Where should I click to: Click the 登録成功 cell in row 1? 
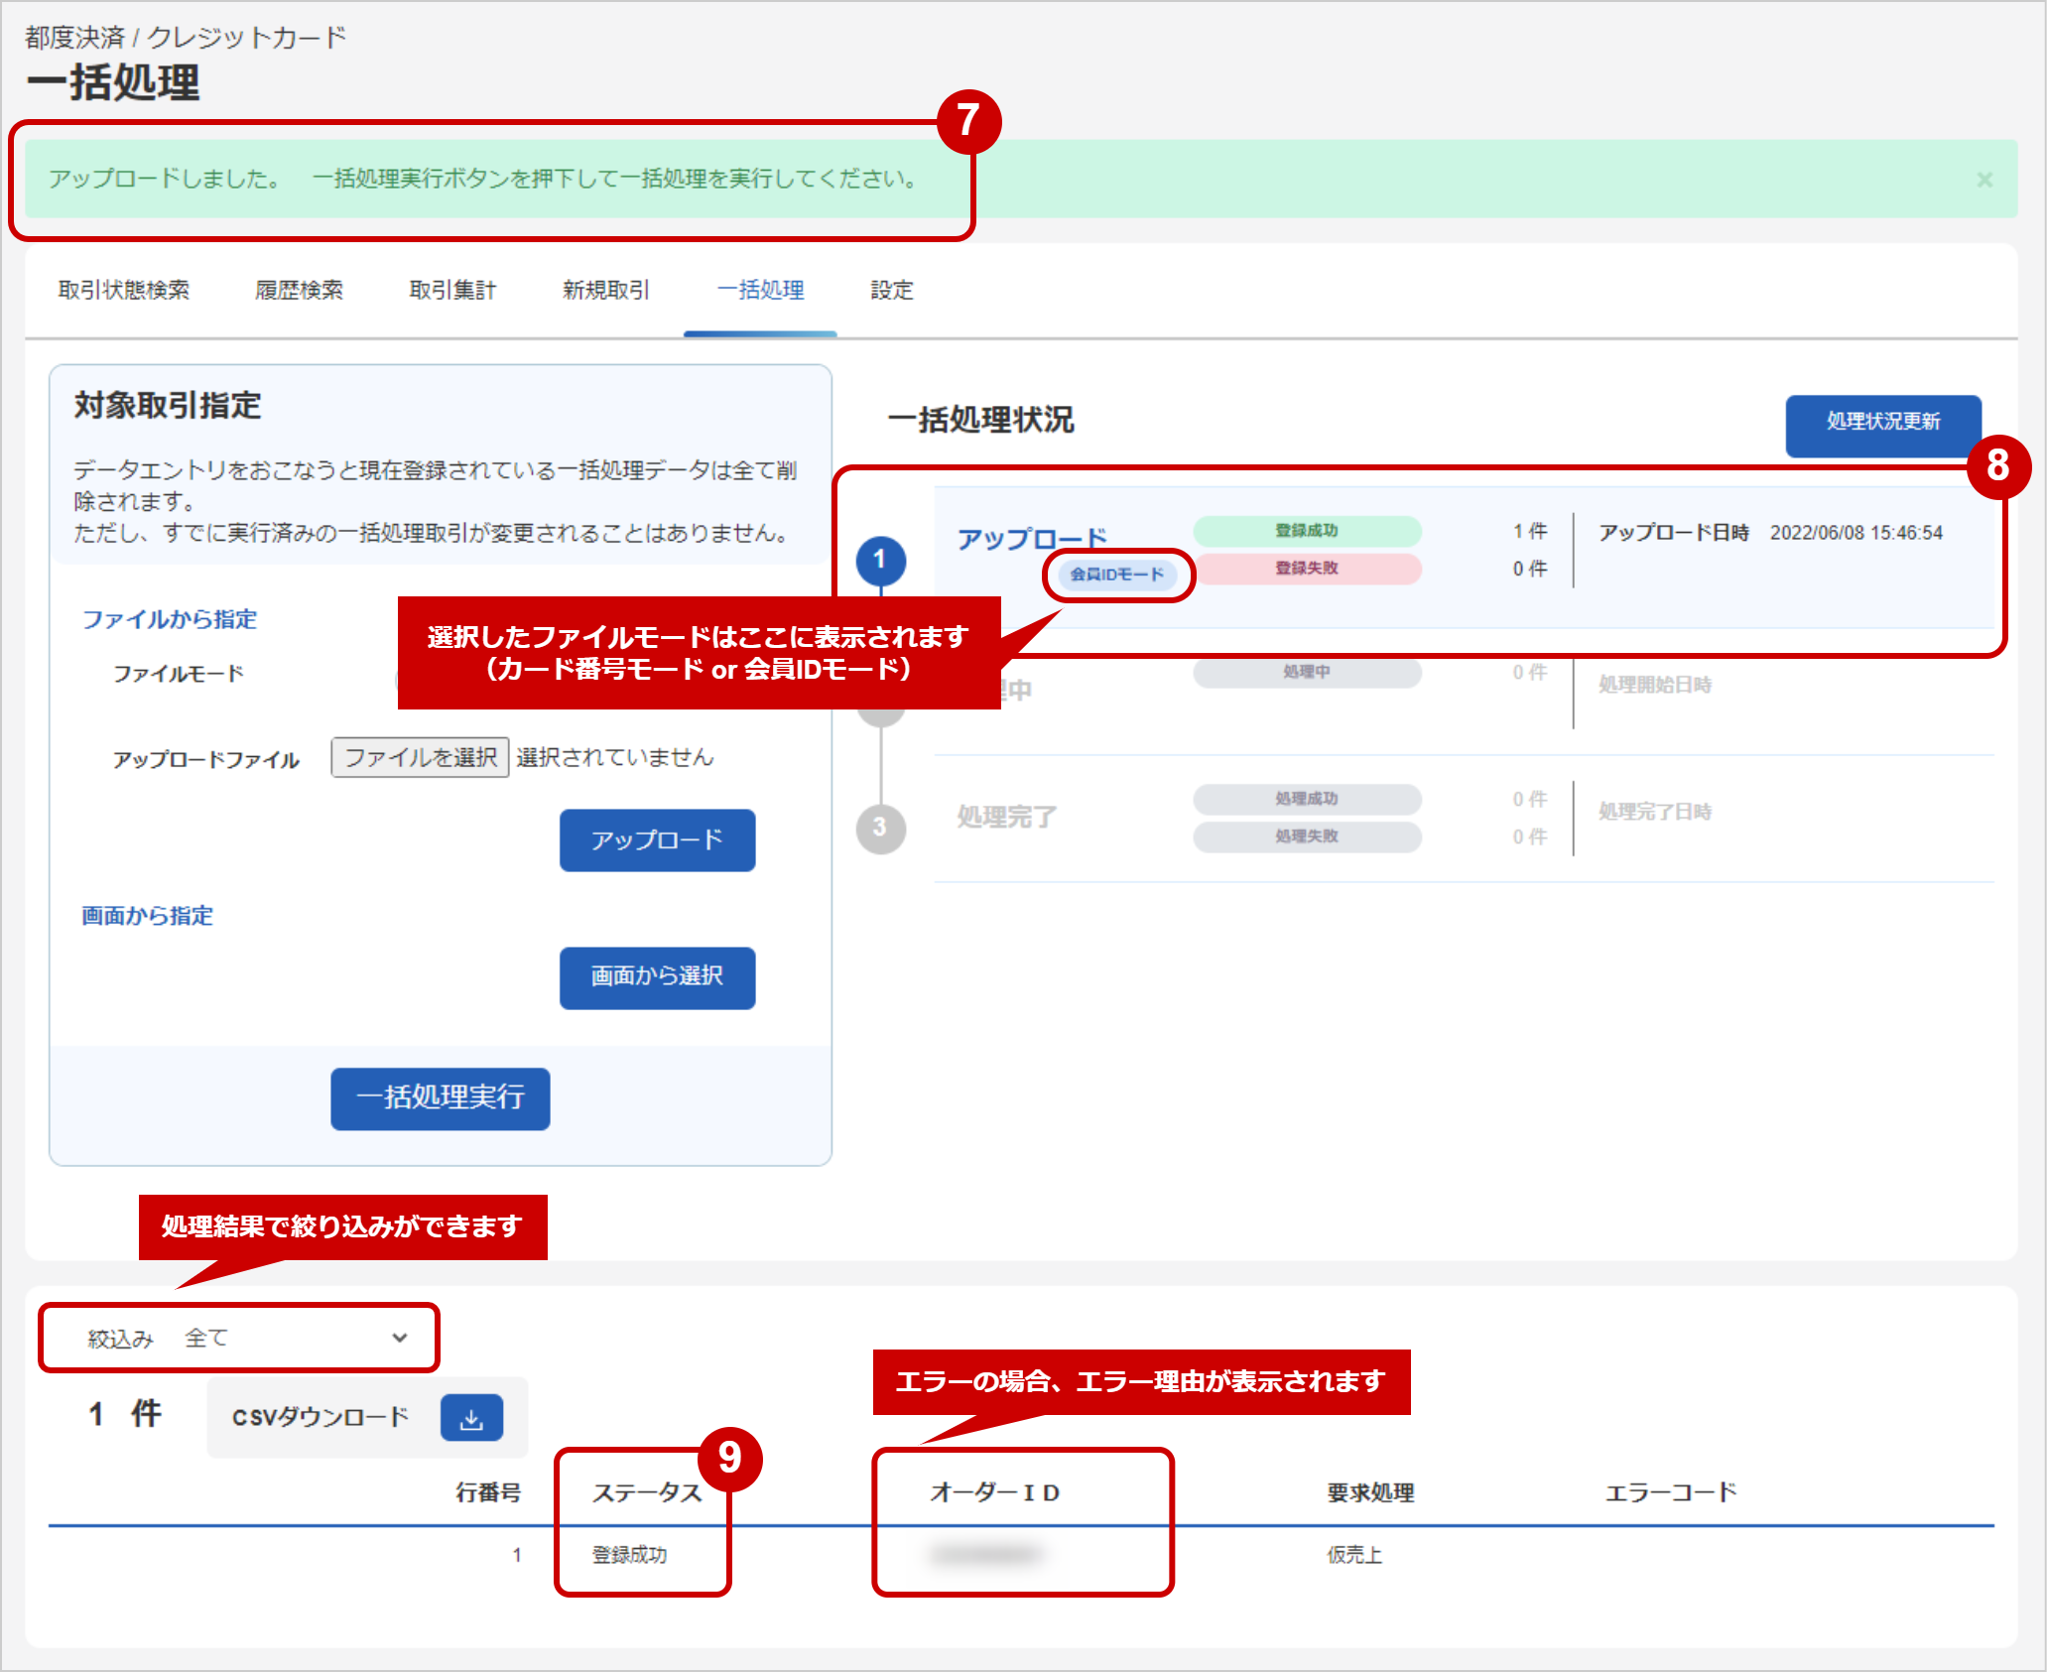point(630,1555)
